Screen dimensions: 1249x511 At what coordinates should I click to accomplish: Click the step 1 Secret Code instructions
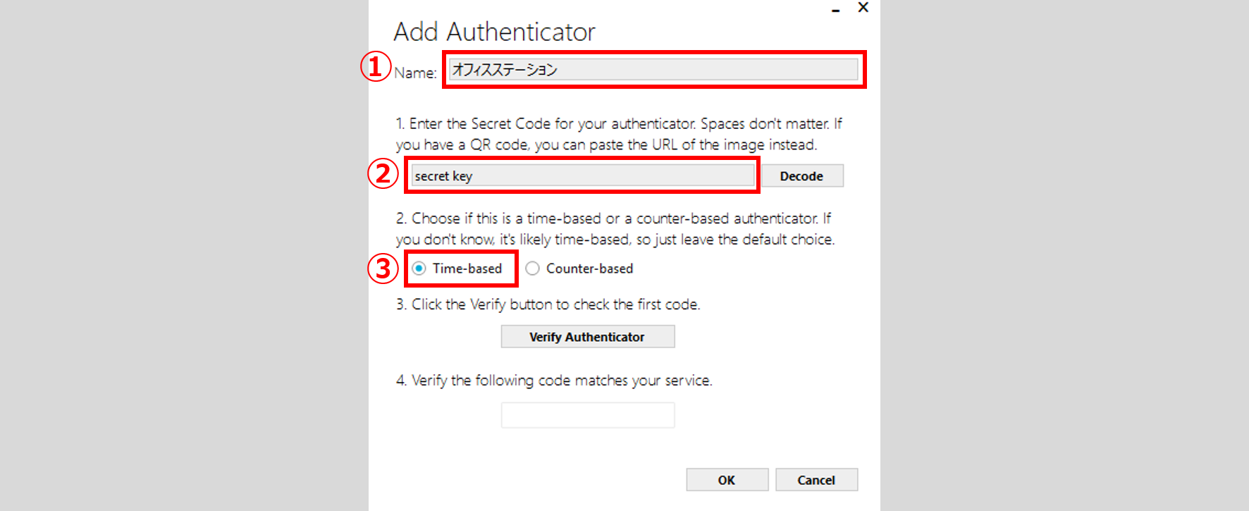coord(618,134)
